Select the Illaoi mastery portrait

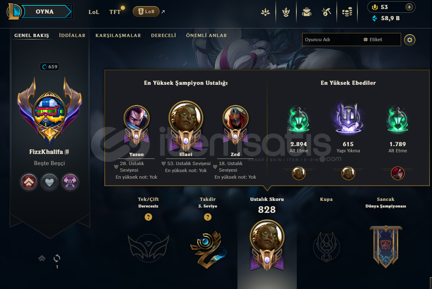point(186,118)
